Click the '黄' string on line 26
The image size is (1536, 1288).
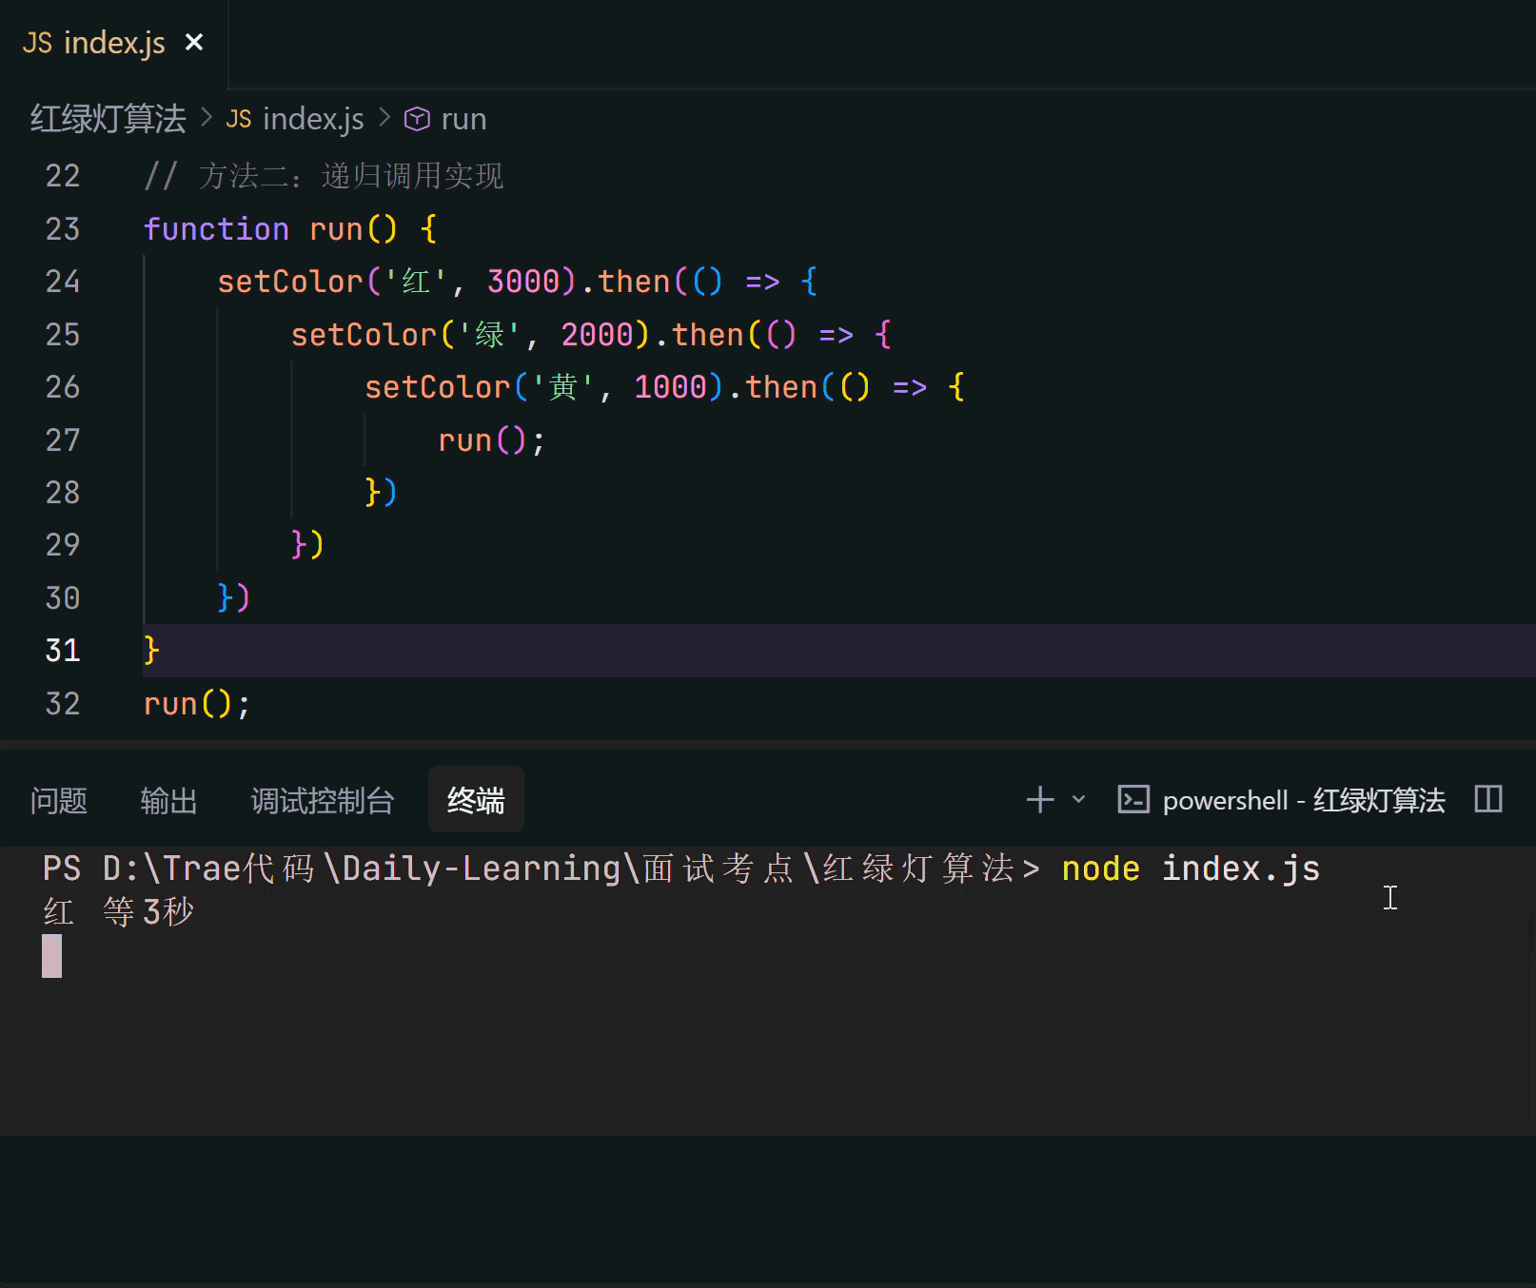563,387
